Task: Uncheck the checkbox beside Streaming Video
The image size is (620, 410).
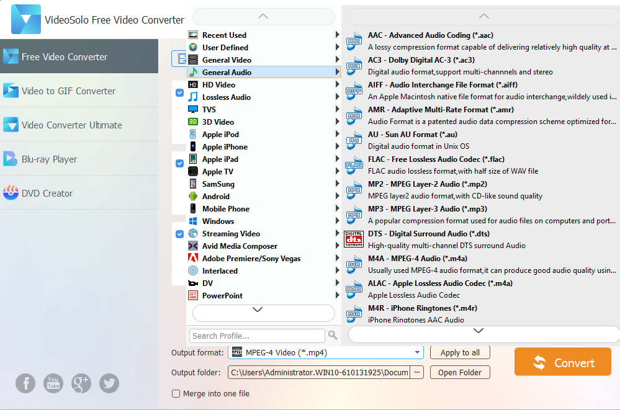Action: point(179,234)
